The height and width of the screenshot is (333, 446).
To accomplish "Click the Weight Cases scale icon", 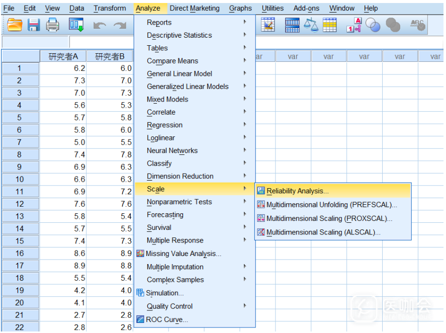I will (311, 25).
